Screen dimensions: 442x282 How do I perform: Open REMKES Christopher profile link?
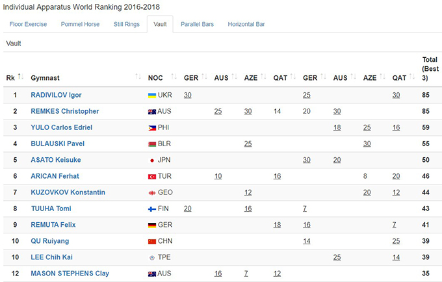[x=65, y=111]
